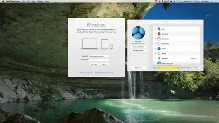219x123 pixels.
Task: Open the Window menu
Action: [x=40, y=1]
